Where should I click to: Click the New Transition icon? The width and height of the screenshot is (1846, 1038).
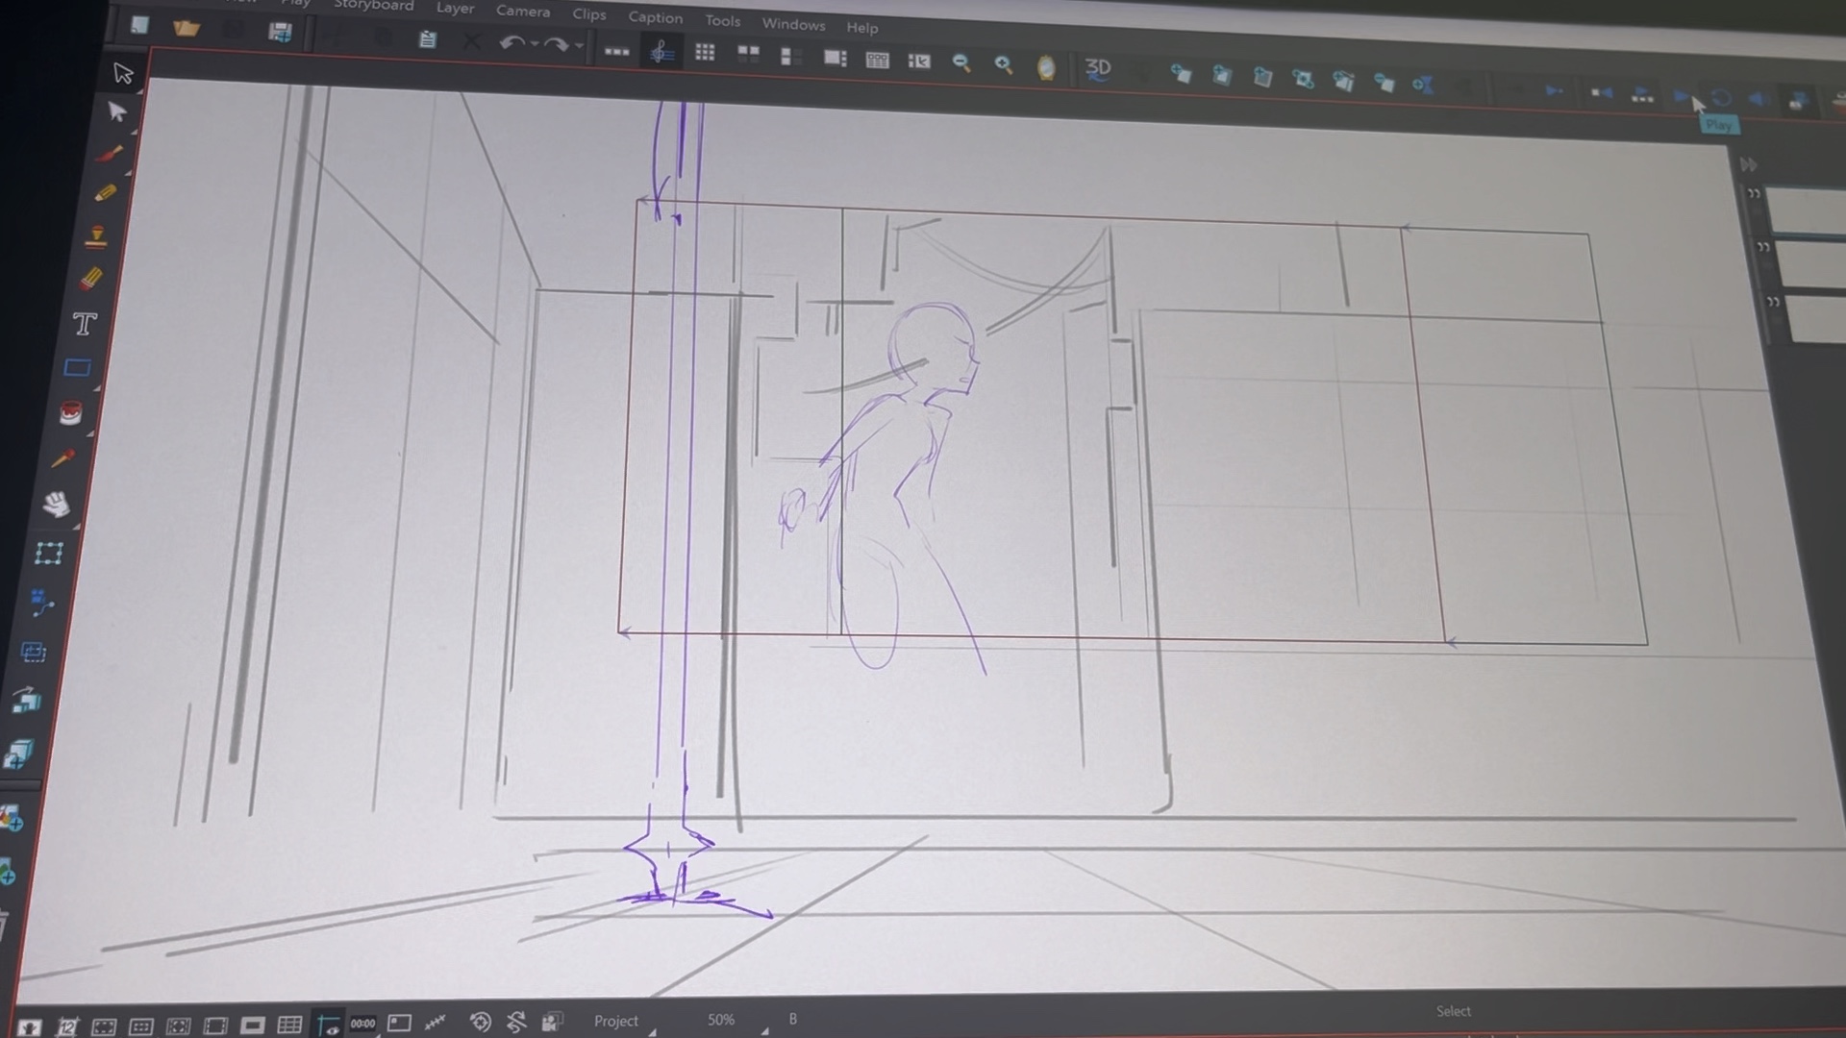point(1423,85)
